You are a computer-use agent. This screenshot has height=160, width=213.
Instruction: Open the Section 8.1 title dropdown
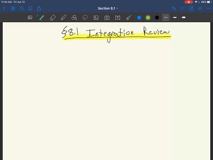click(x=108, y=8)
